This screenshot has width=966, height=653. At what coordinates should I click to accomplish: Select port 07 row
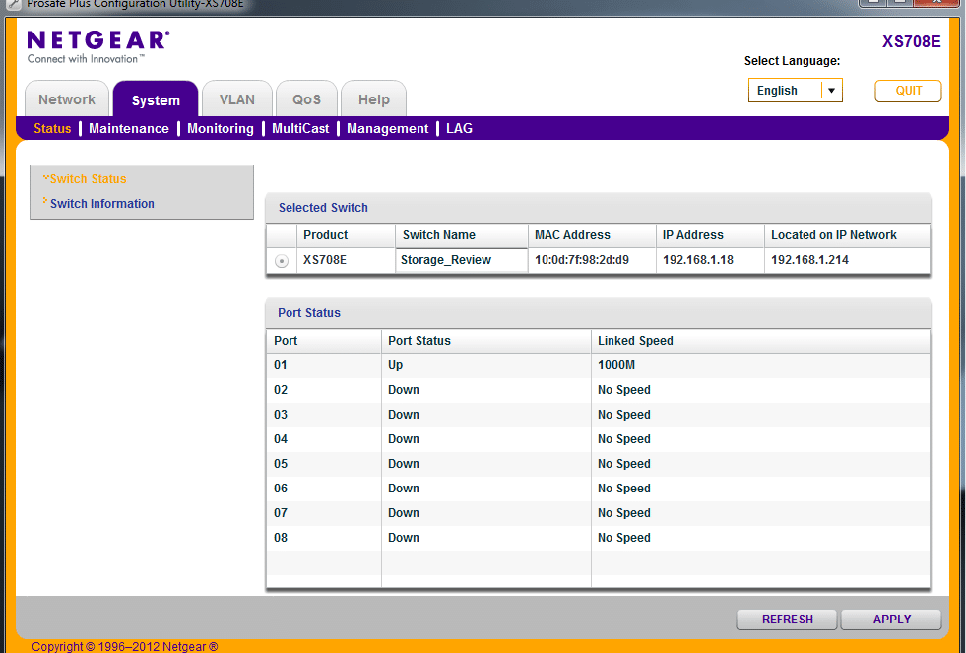click(x=598, y=513)
